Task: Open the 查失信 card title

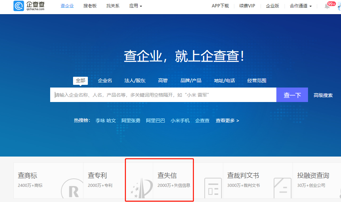Action: tap(167, 175)
